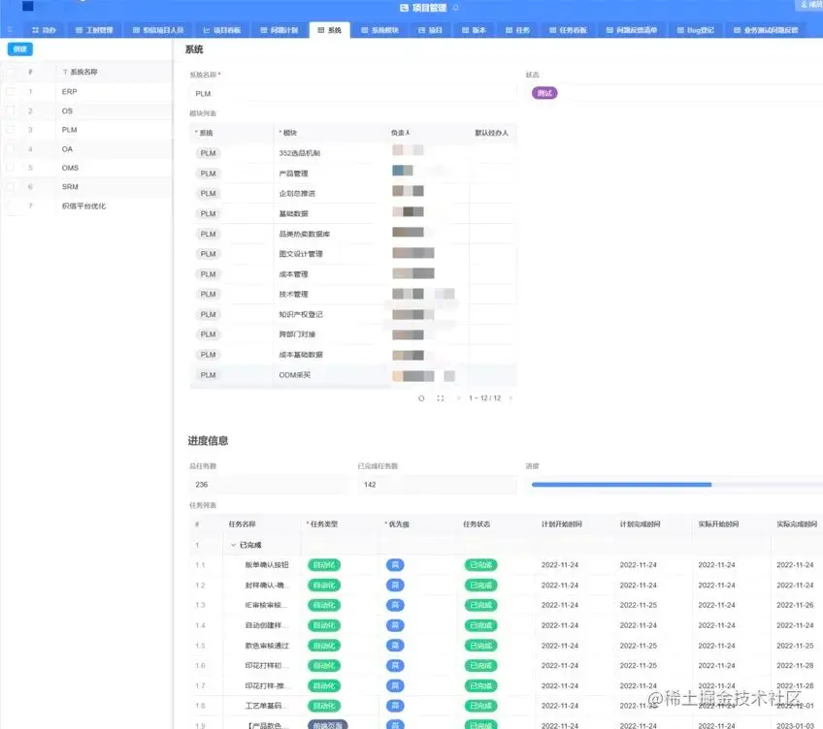
Task: Switch to the 项目看板 tab
Action: [222, 30]
